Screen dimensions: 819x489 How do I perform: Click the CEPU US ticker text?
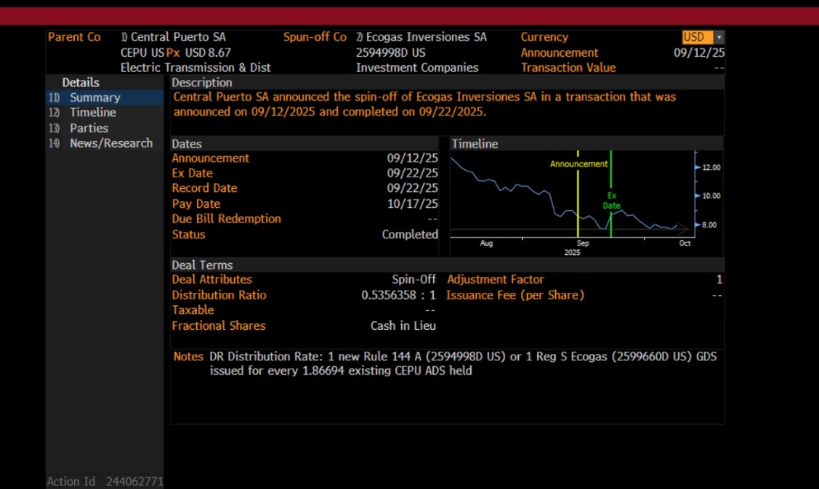tap(142, 53)
